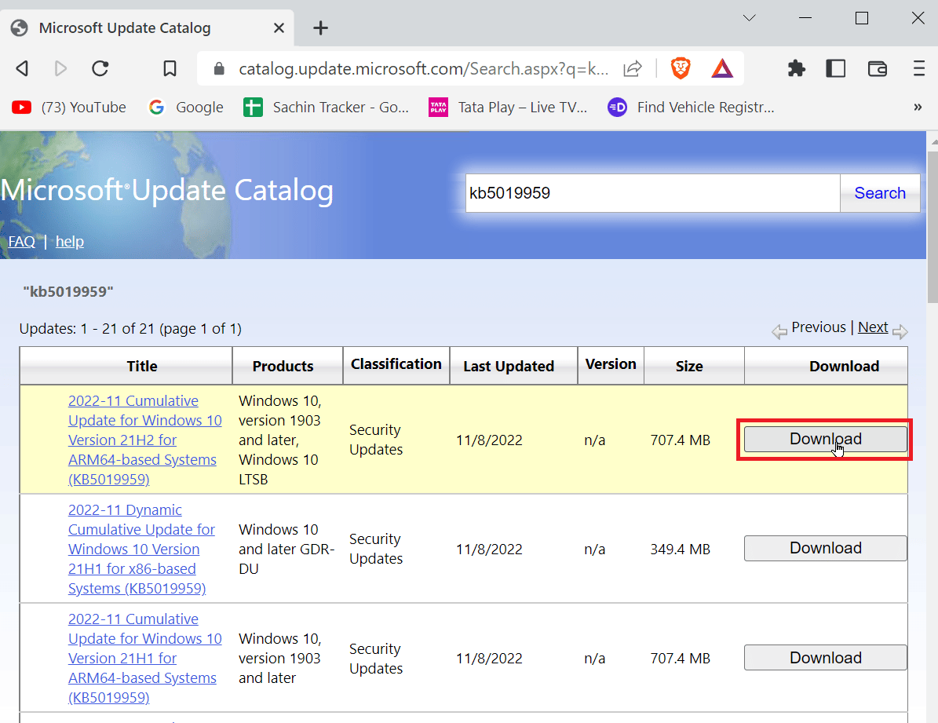The image size is (938, 723).
Task: Click the Next page arrow icon
Action: [900, 331]
